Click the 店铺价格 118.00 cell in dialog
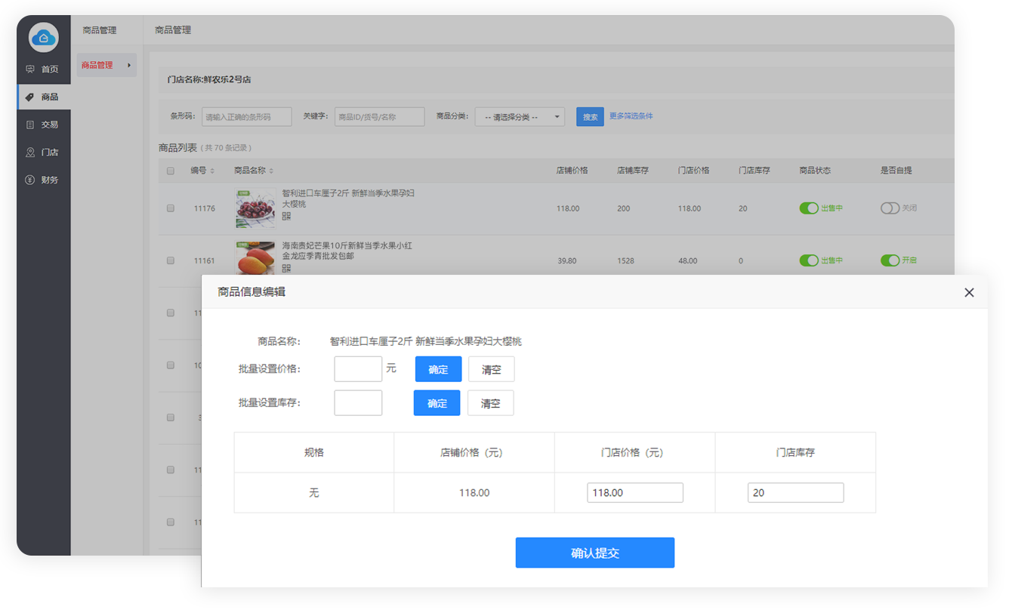 click(474, 493)
